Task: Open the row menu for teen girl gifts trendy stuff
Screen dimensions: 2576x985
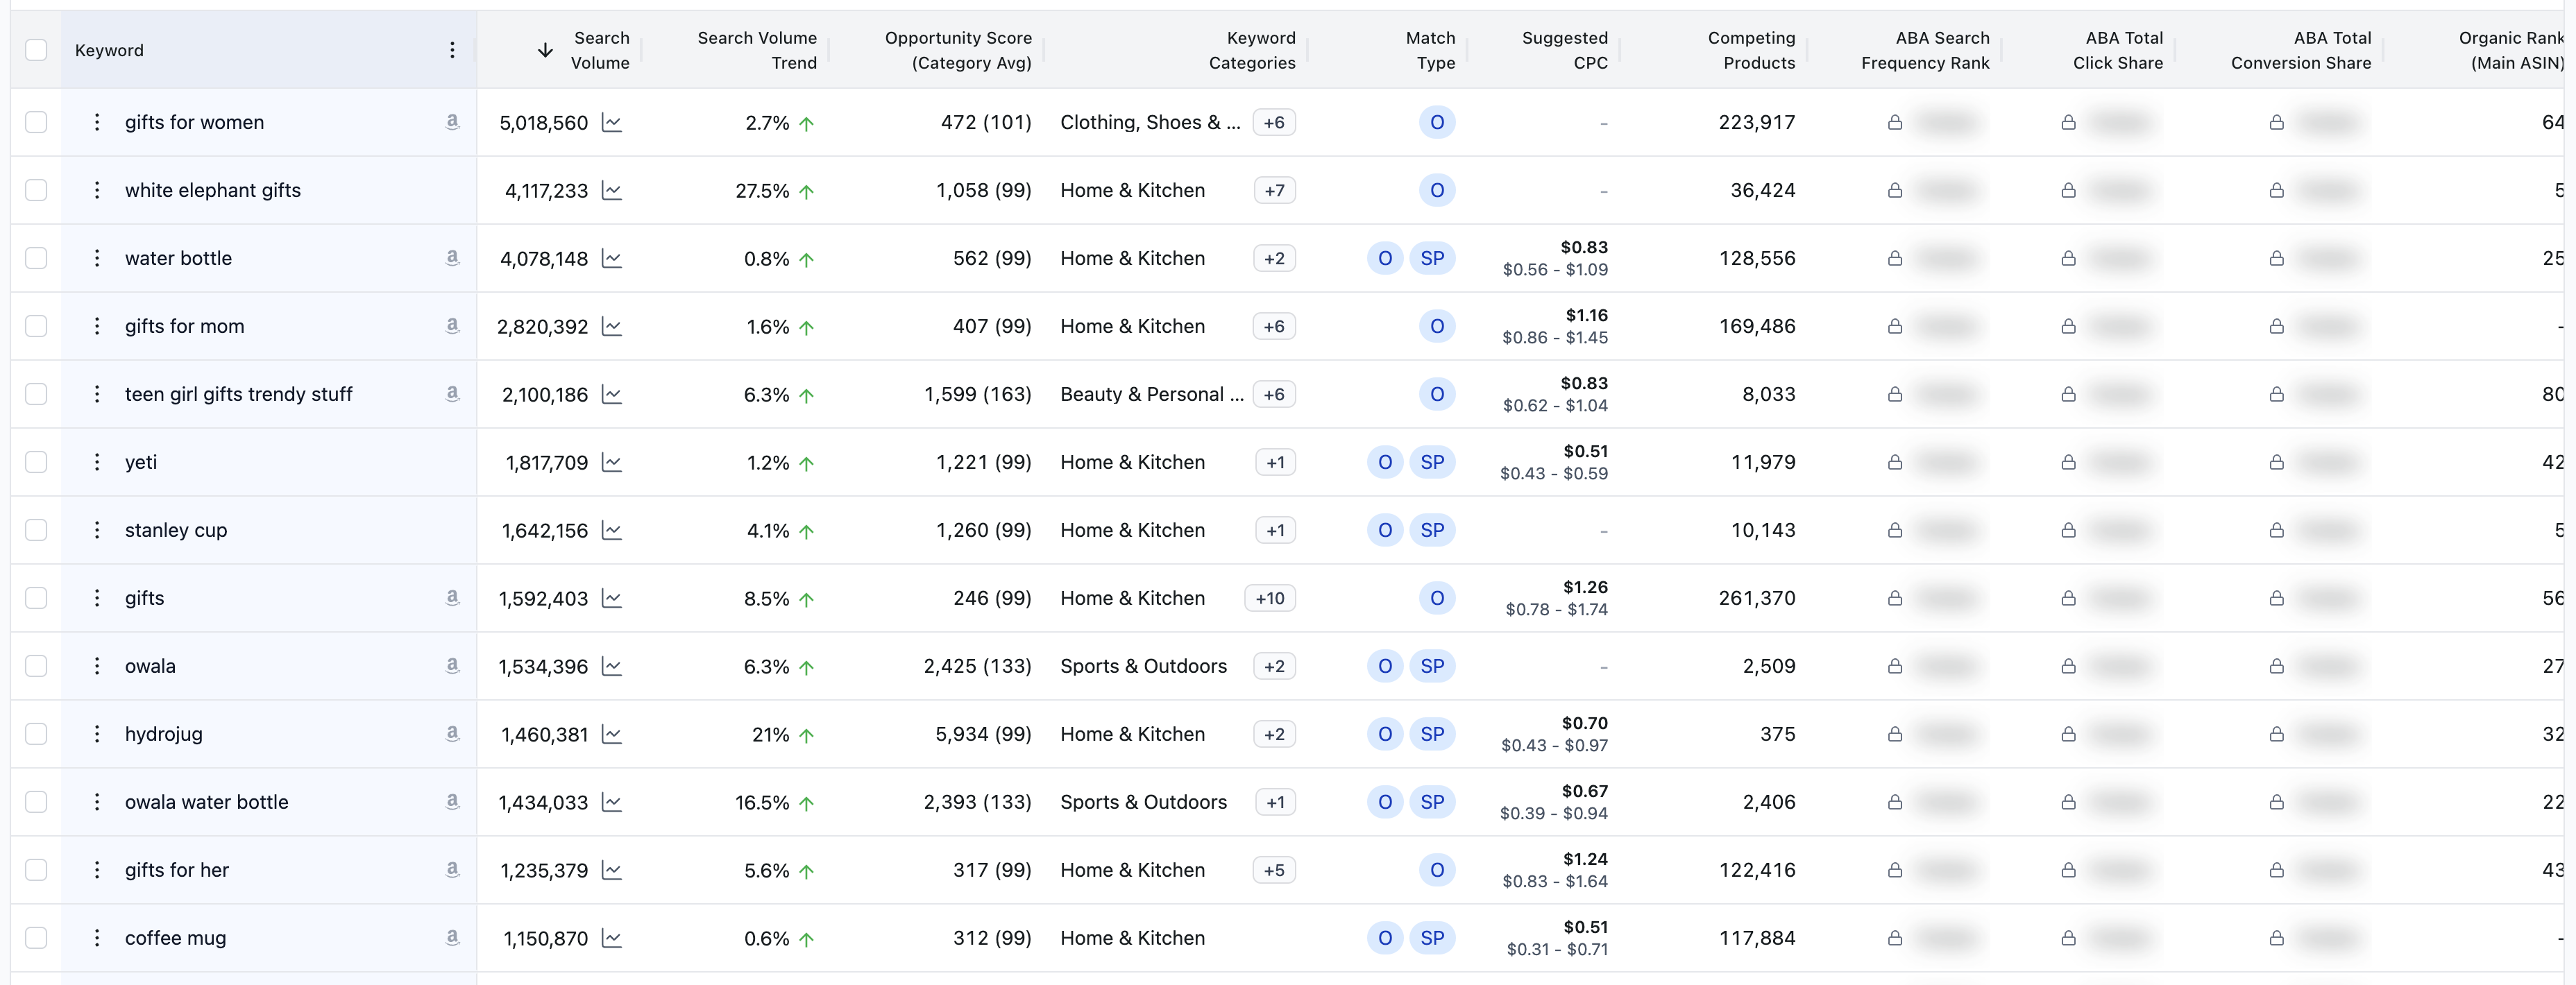Action: [x=97, y=394]
